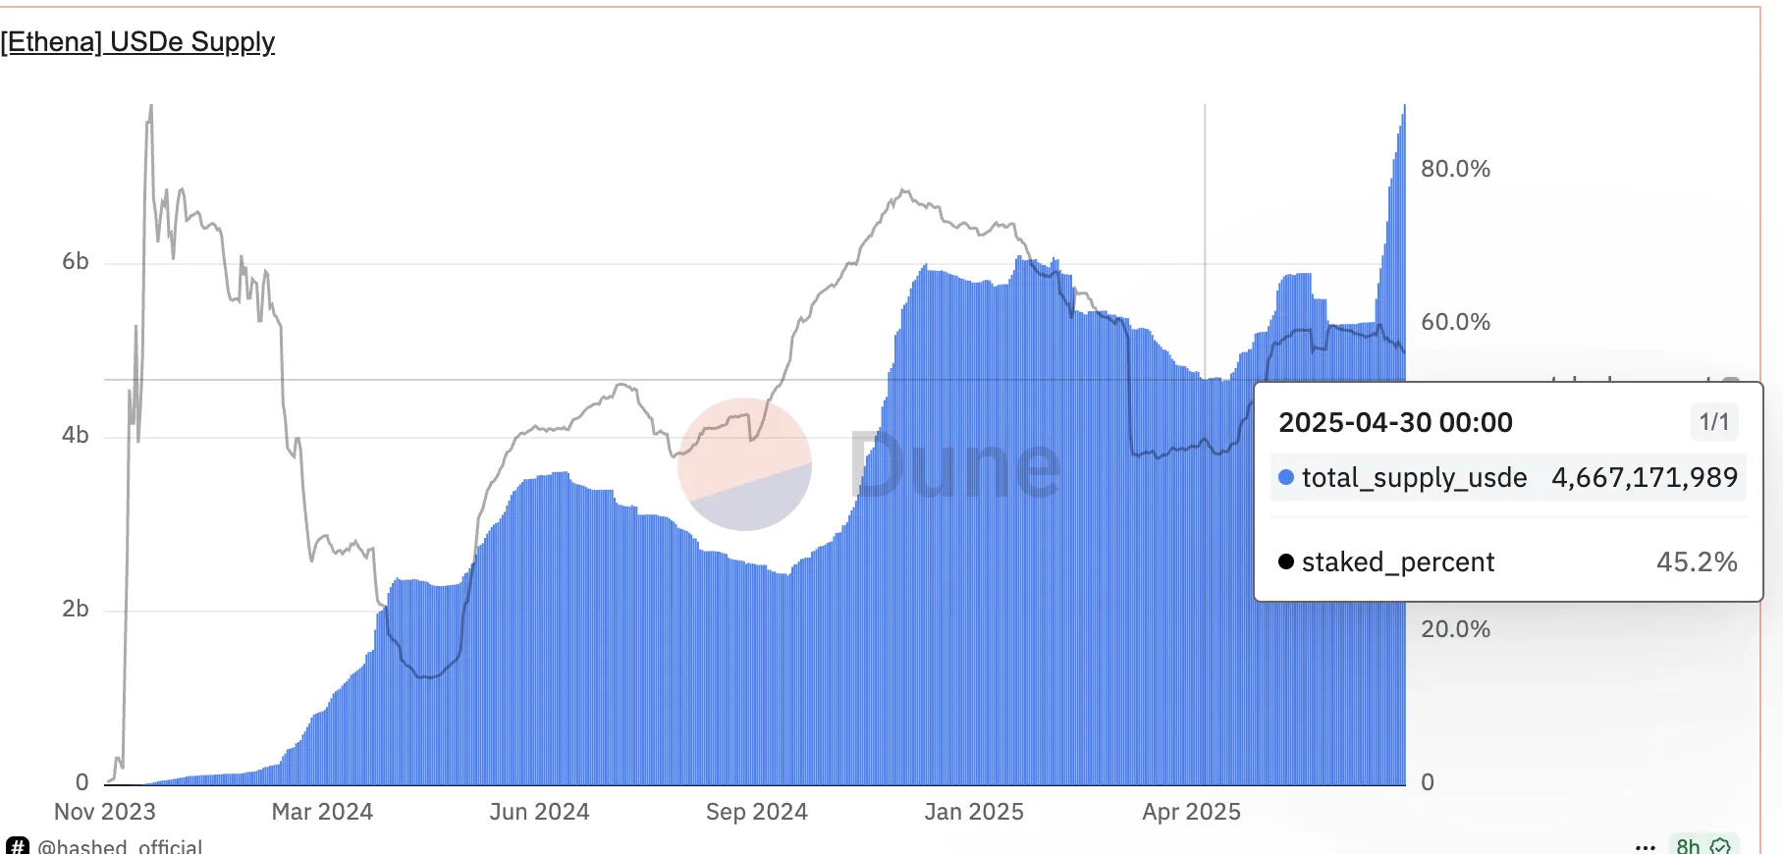This screenshot has height=854, width=1783.
Task: Click the 8h refresh status badge
Action: tap(1703, 846)
